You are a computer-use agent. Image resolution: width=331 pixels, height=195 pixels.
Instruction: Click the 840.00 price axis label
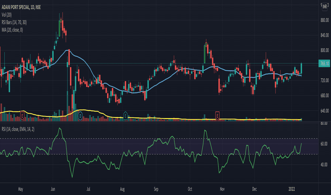point(325,35)
